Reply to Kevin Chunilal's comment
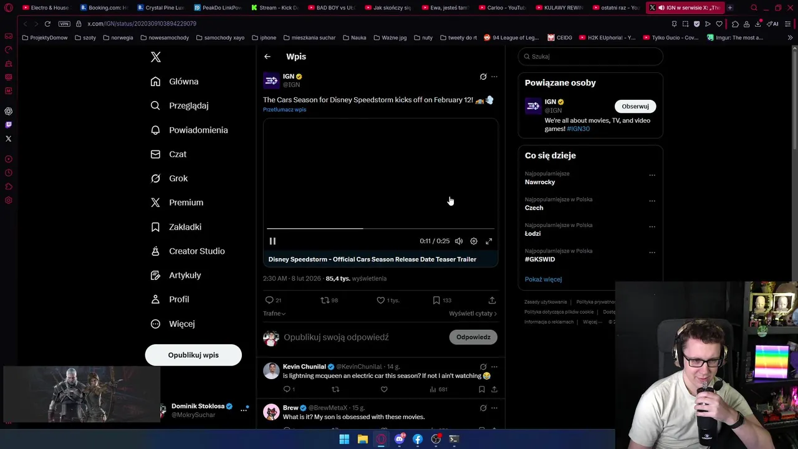Image resolution: width=798 pixels, height=449 pixels. click(289, 390)
